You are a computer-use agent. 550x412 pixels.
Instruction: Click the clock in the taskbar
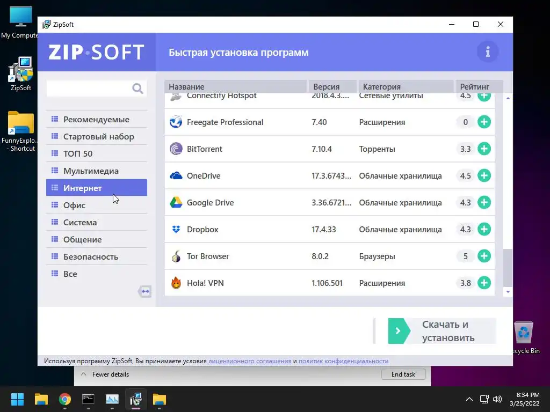(524, 399)
